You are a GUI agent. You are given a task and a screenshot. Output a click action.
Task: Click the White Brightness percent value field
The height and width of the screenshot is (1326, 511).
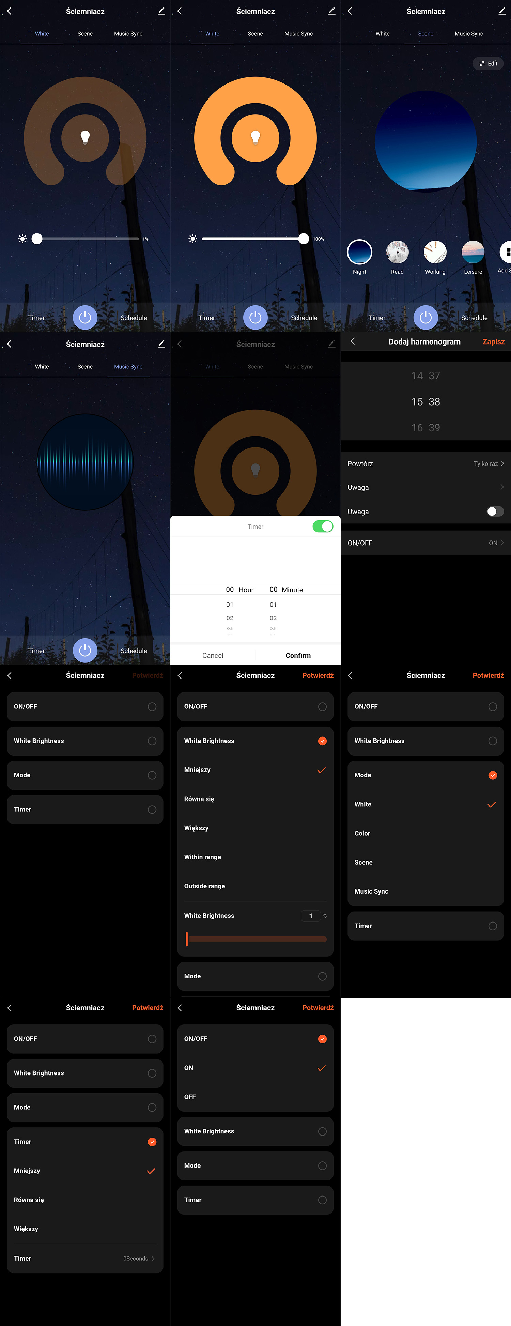click(x=311, y=916)
